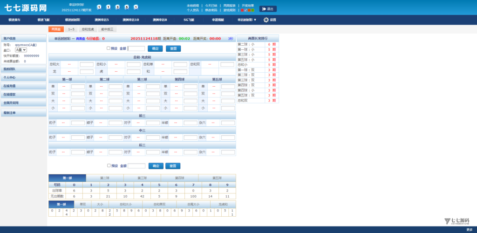Switch to the 两面盘 tab
The image size is (477, 233).
click(x=56, y=29)
